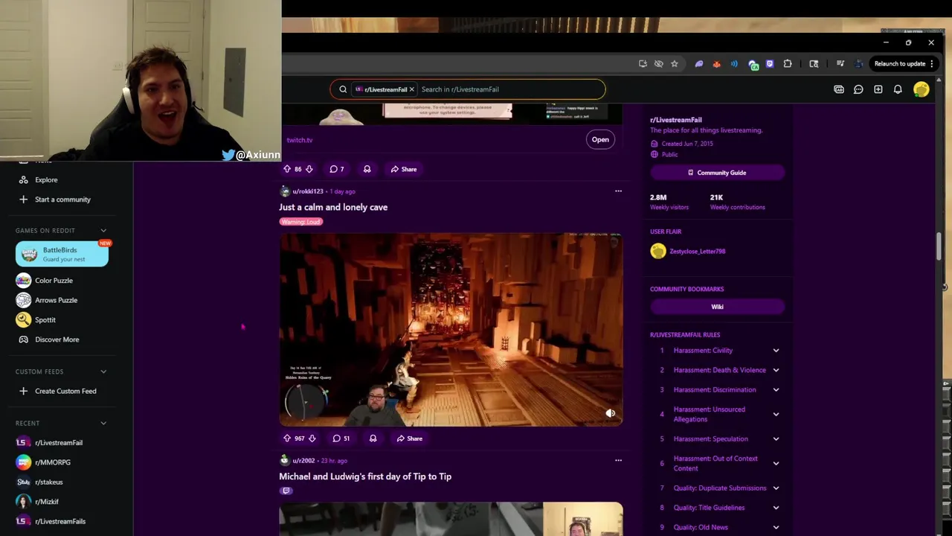Viewport: 952px width, 536px height.
Task: Collapse the Games on Reddit section
Action: 103,231
